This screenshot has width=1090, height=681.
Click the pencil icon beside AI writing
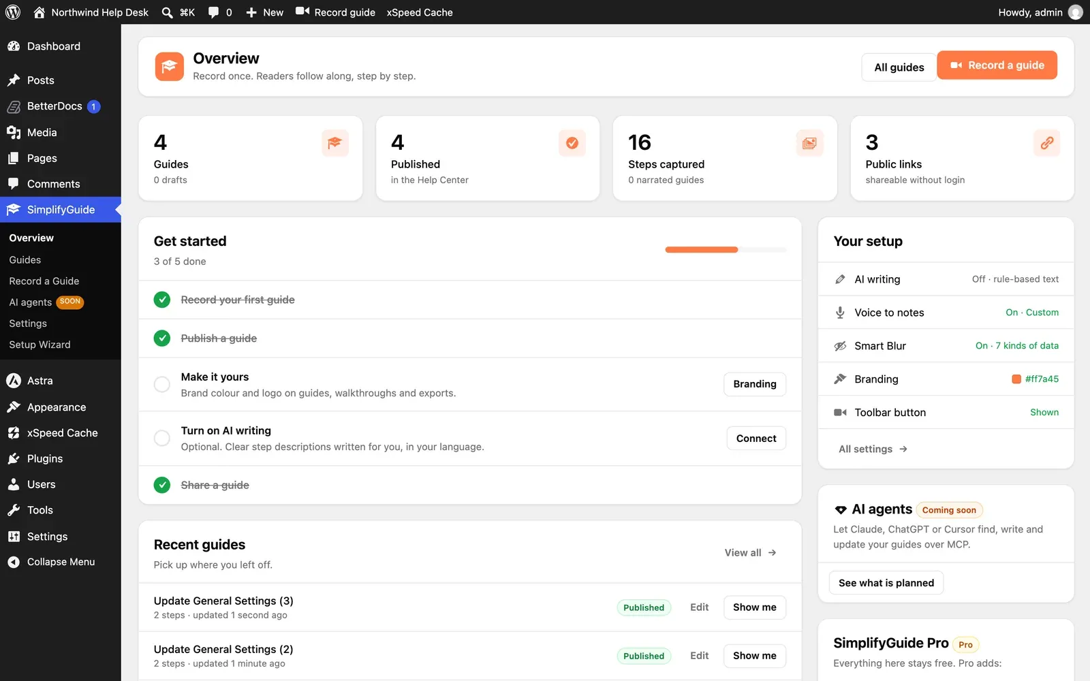click(x=840, y=279)
